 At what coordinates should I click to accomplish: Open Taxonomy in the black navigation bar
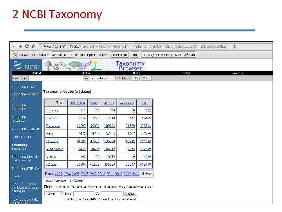pos(238,73)
